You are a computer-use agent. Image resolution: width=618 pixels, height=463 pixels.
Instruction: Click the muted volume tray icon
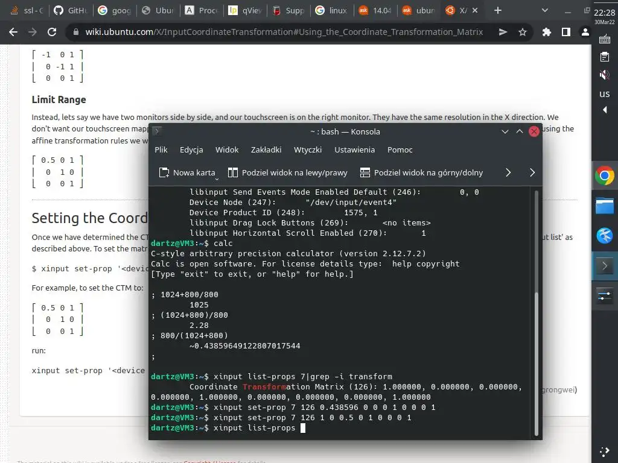605,74
